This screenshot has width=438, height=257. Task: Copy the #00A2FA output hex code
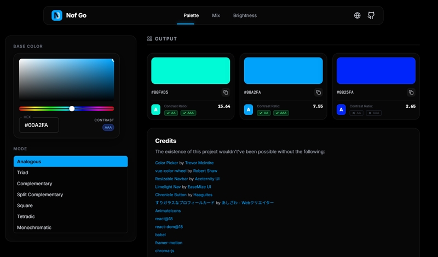[319, 93]
